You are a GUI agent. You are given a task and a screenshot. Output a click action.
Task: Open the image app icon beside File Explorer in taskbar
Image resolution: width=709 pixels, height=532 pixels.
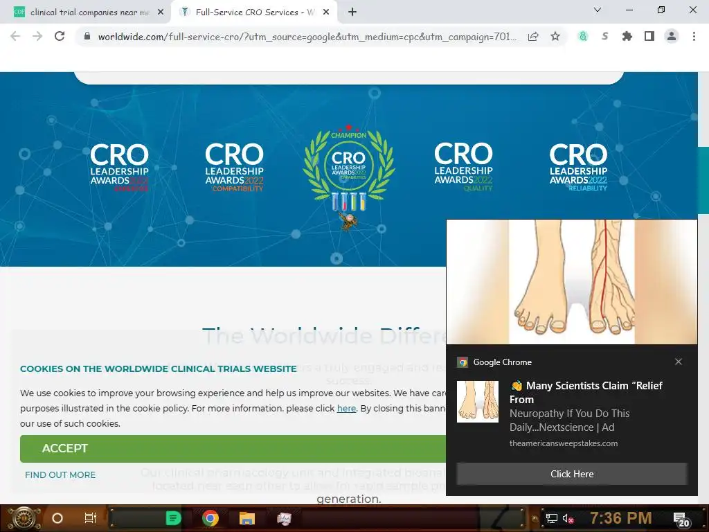[x=284, y=518]
